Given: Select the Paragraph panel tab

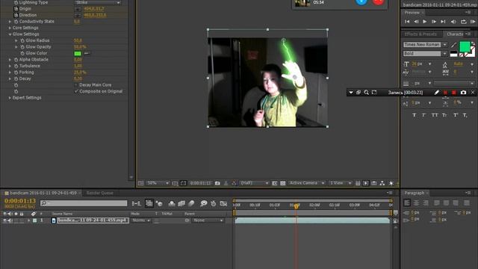Looking at the screenshot, I should point(414,193).
